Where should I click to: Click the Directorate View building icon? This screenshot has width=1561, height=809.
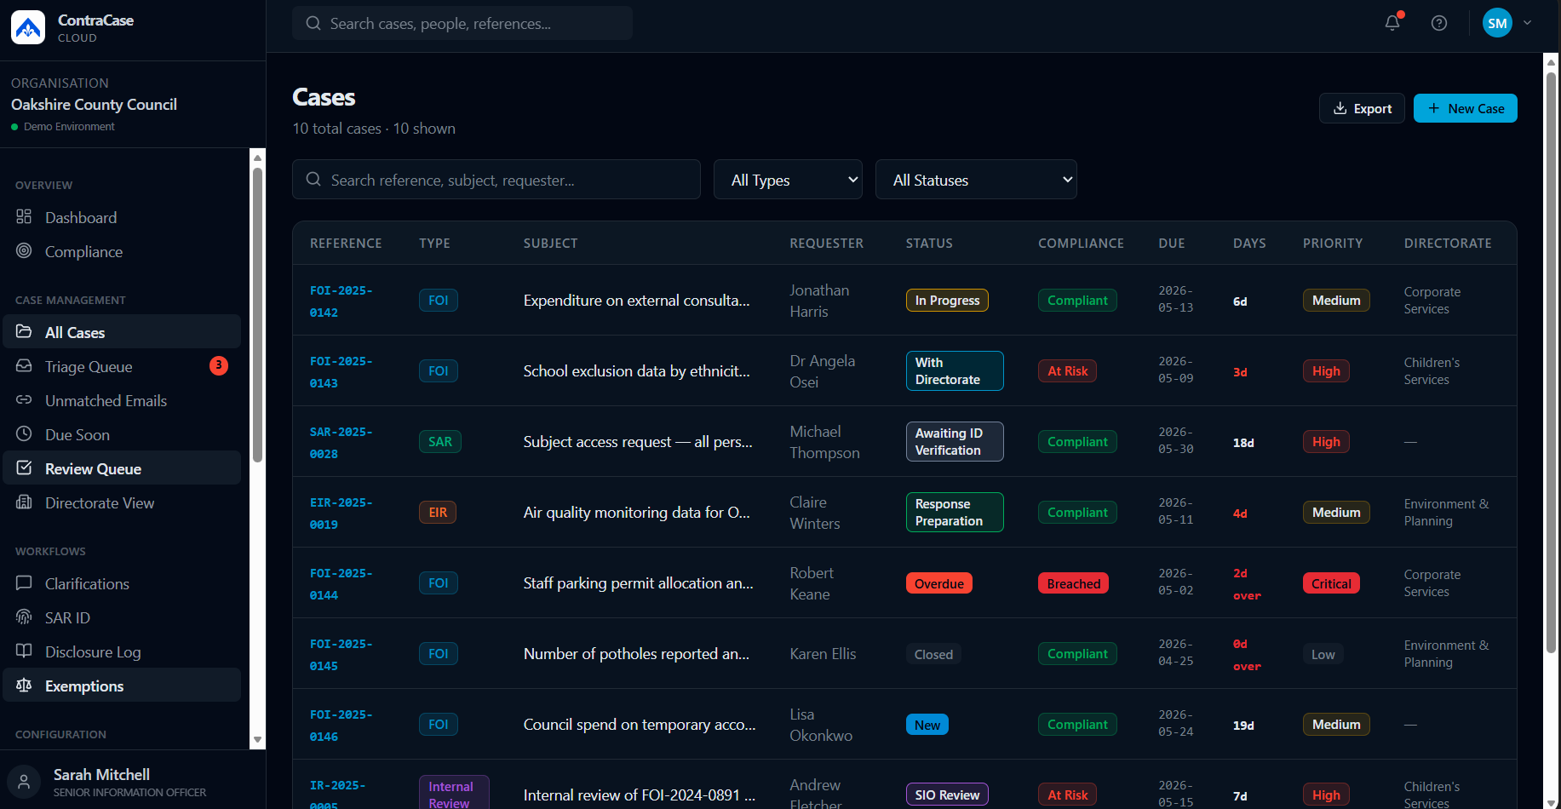coord(24,502)
